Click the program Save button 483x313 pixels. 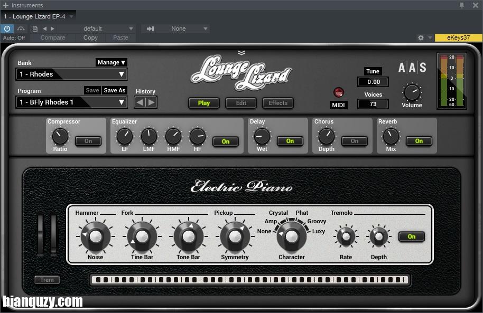pyautogui.click(x=92, y=90)
